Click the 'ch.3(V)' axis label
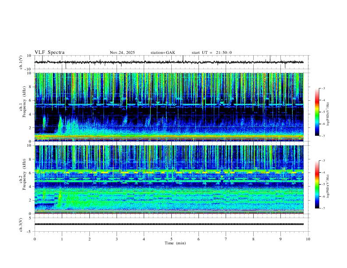The image size is (347, 268). [x=21, y=225]
